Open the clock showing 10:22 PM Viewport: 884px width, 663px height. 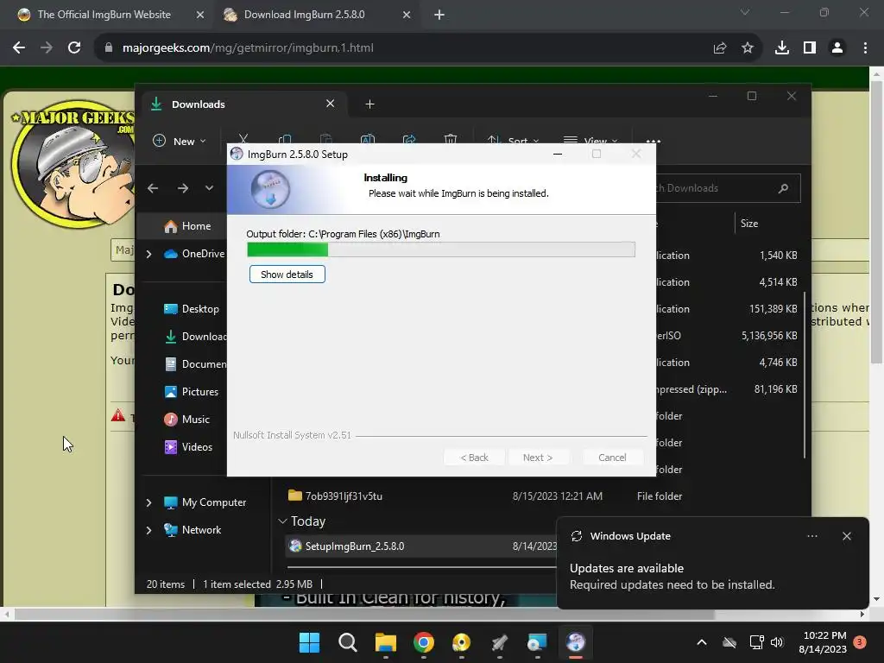823,642
